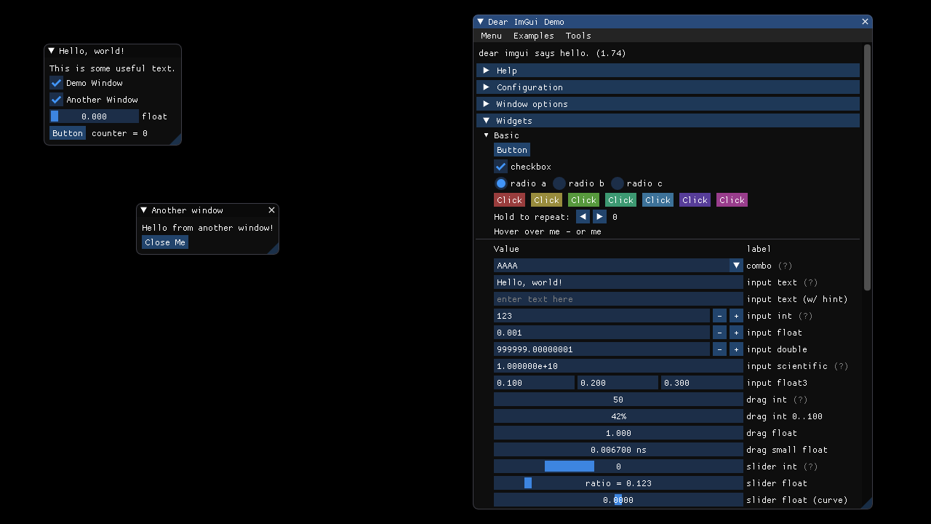Click the Hover over me text
Viewport: 931px width, 524px height.
tap(529, 231)
